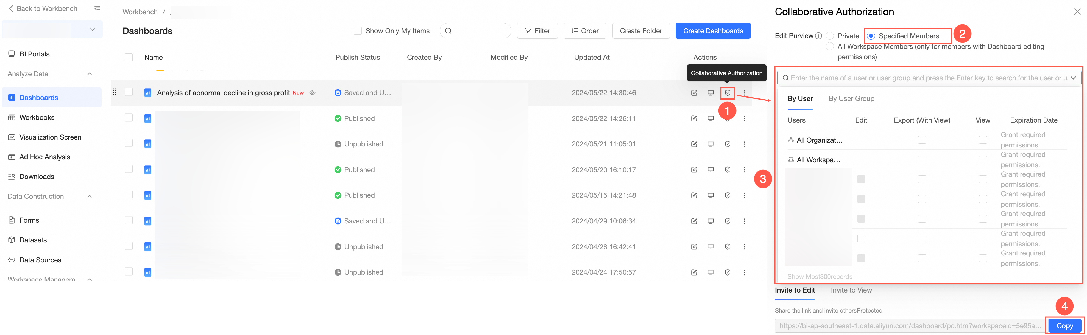
Task: Check the Show Only My Items box
Action: [357, 31]
